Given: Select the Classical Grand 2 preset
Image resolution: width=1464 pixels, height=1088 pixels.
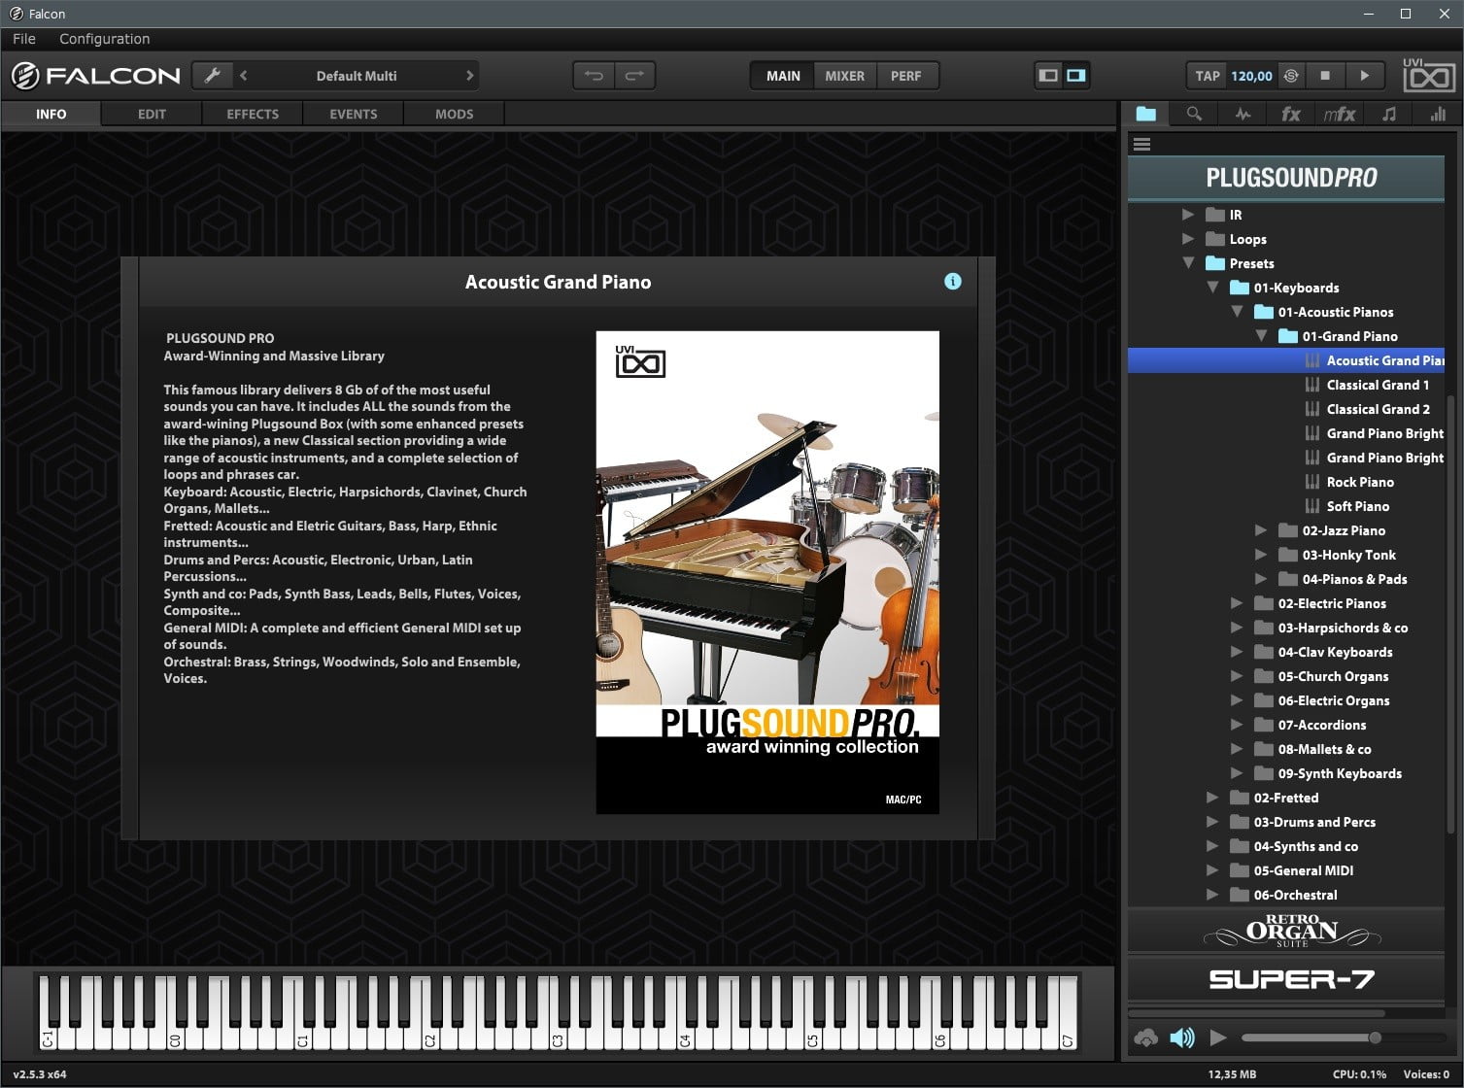Looking at the screenshot, I should 1378,409.
